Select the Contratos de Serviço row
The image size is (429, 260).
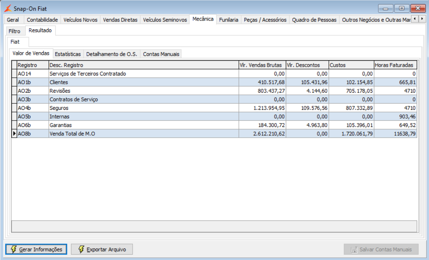214,100
